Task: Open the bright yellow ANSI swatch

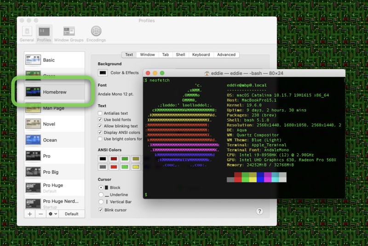Action: point(136,167)
